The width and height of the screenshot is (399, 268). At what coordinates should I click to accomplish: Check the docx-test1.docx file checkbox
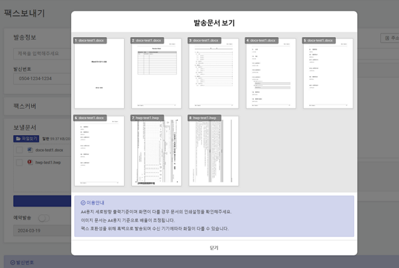tap(19, 150)
